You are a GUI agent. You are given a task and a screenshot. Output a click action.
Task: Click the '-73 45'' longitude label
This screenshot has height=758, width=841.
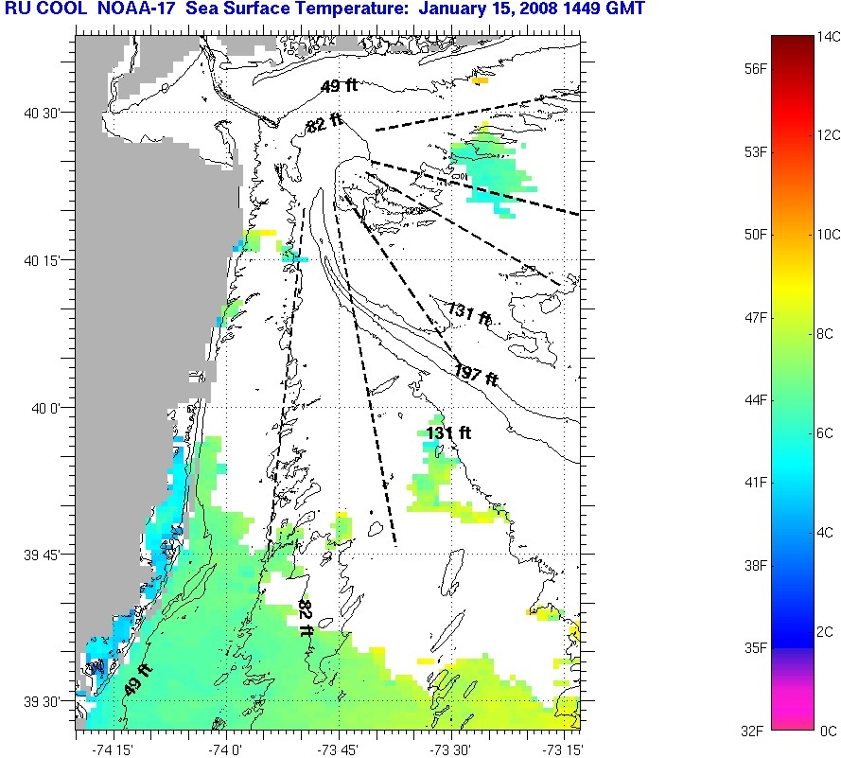[x=339, y=749]
